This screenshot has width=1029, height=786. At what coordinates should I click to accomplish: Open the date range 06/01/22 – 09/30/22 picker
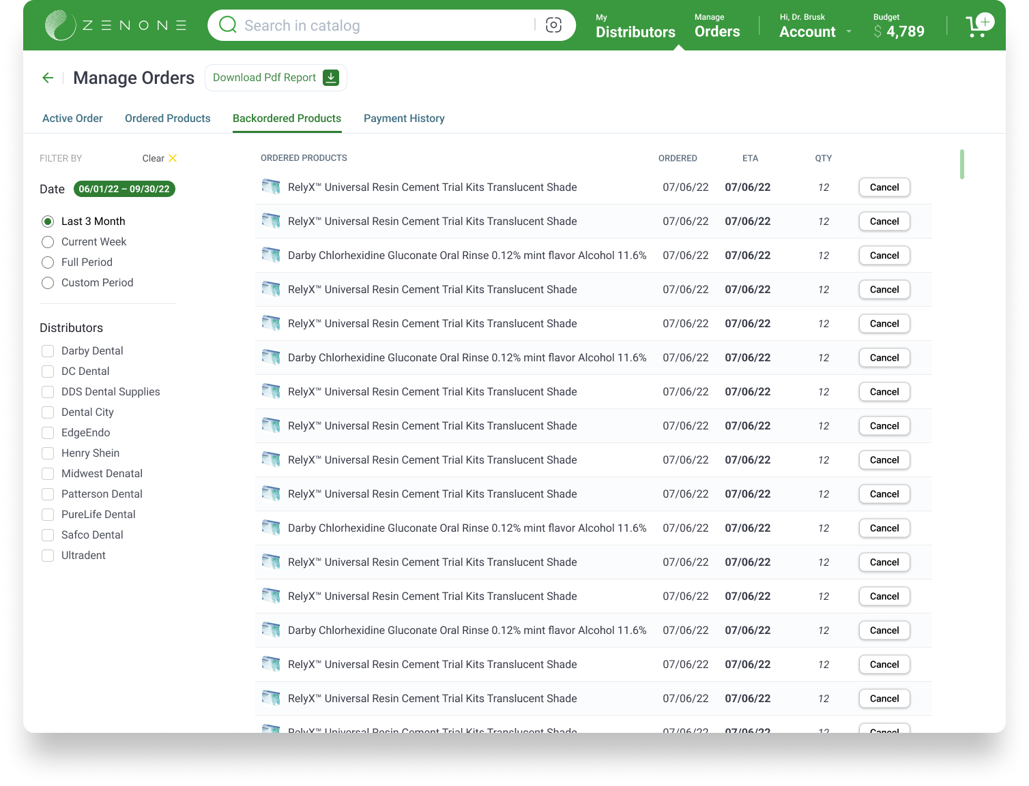tap(124, 189)
